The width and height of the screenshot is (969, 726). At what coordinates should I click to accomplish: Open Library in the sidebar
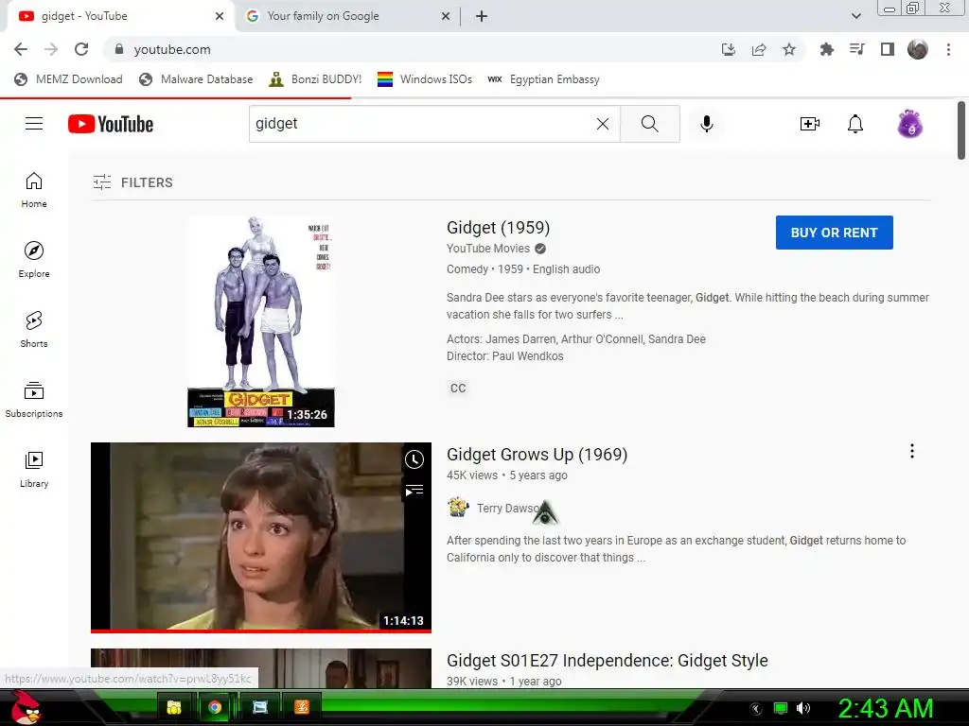[34, 470]
